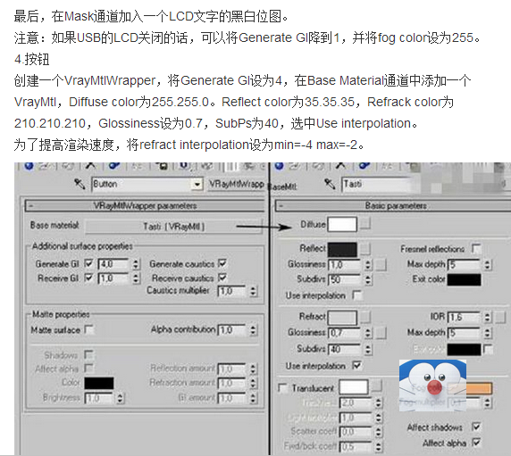Adjust the reflection Subdivs spinner
Viewport: 511px width, 456px height.
[368, 280]
